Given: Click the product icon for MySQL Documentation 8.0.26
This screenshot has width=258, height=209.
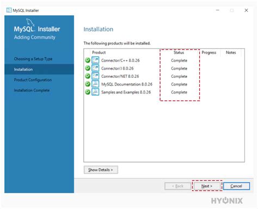Looking at the screenshot, I should pyautogui.click(x=95, y=84).
